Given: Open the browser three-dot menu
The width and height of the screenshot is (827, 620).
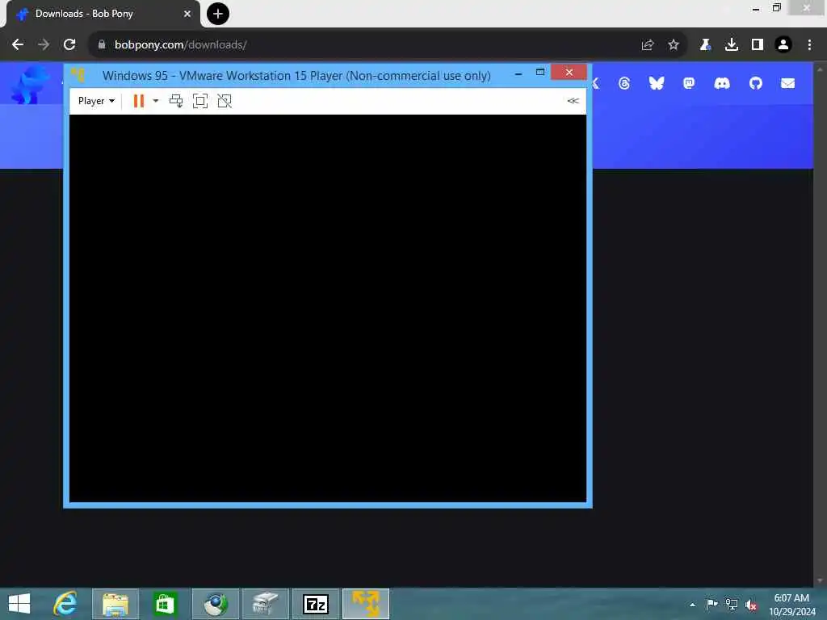Looking at the screenshot, I should 809,45.
